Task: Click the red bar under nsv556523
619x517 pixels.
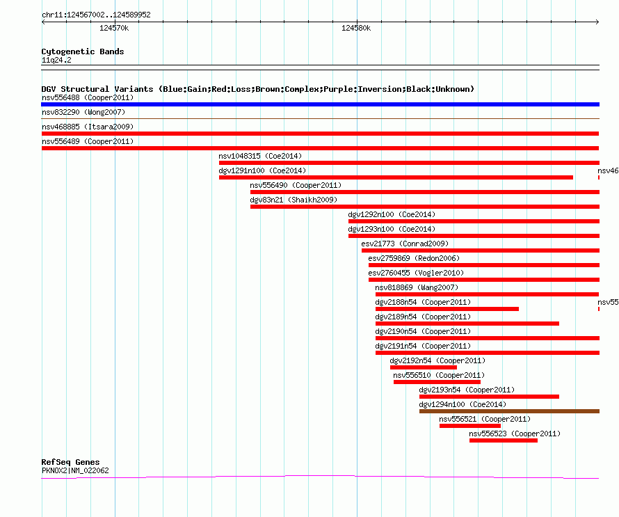Action: click(504, 440)
